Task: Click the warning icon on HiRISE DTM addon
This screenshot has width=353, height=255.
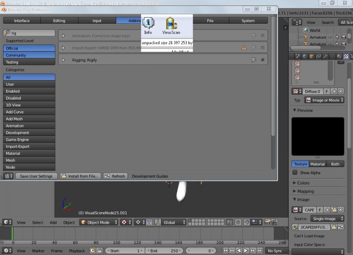Action: 244,48
